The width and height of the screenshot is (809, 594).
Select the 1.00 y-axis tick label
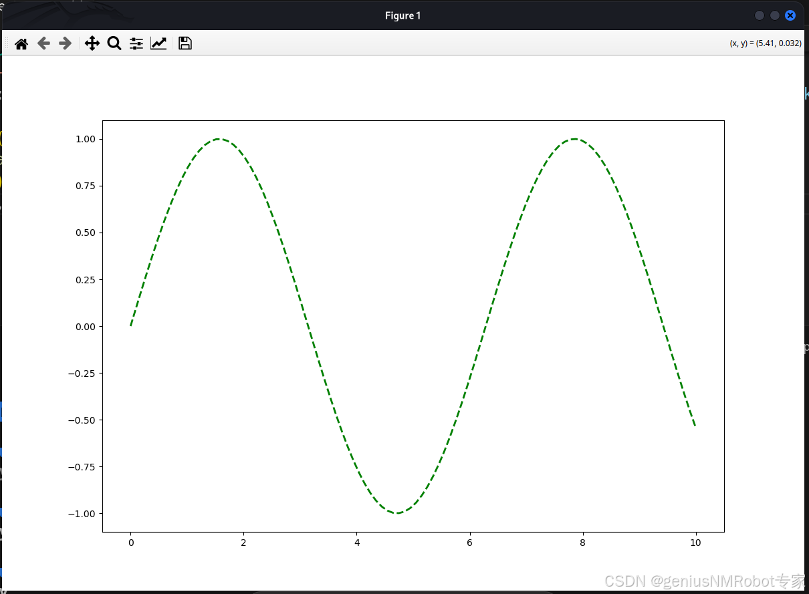coord(87,139)
